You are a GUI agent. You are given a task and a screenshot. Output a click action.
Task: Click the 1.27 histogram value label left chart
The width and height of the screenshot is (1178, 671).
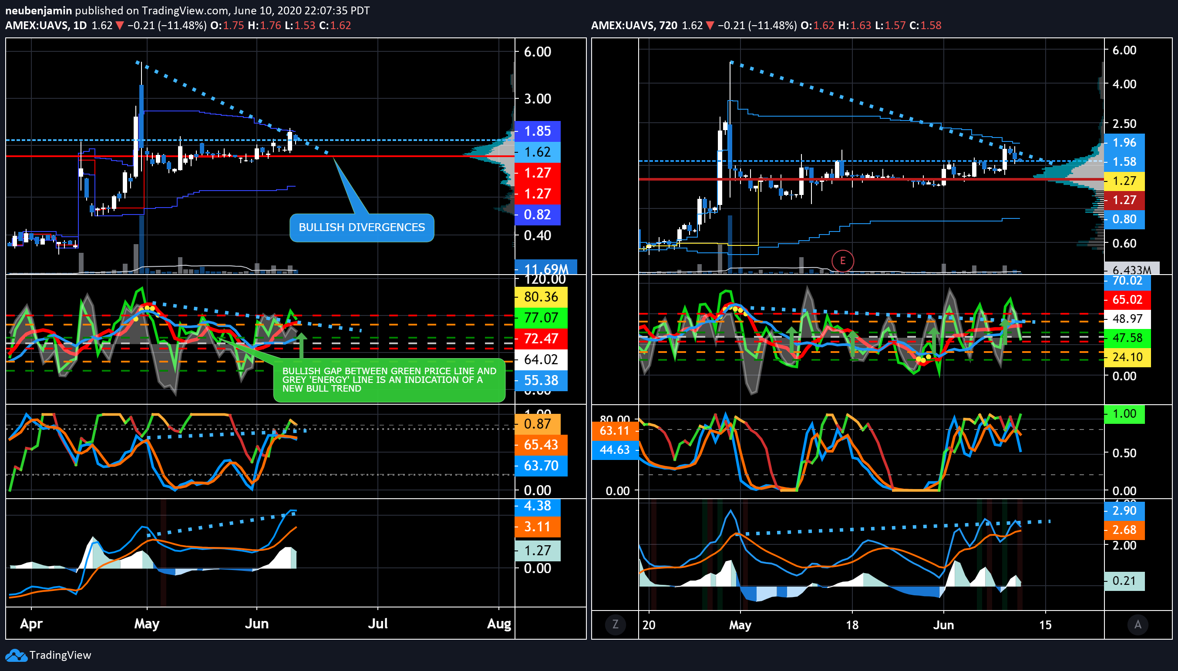[537, 551]
